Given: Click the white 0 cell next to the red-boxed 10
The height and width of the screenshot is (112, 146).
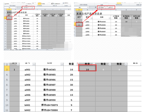Looking at the screenshot, I should tap(103, 68).
